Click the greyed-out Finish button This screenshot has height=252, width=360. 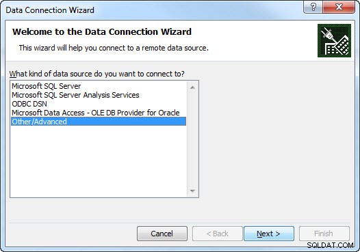(x=324, y=234)
